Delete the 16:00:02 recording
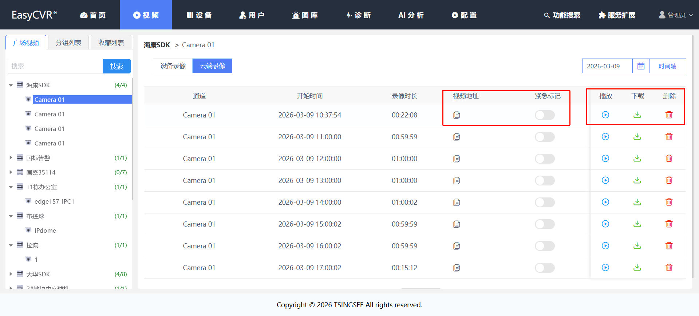This screenshot has width=699, height=316. point(669,246)
